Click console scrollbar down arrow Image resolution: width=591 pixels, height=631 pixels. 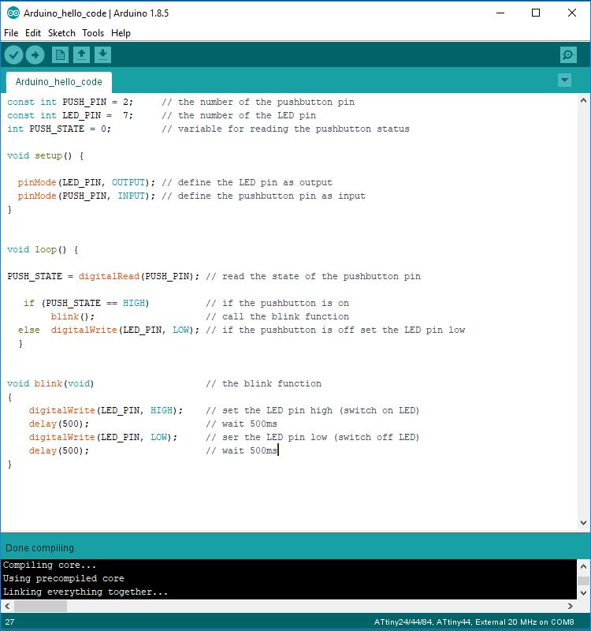click(x=583, y=593)
